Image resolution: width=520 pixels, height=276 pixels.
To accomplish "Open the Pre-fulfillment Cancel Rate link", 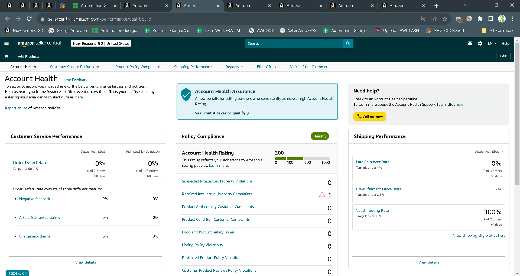I will [x=379, y=189].
